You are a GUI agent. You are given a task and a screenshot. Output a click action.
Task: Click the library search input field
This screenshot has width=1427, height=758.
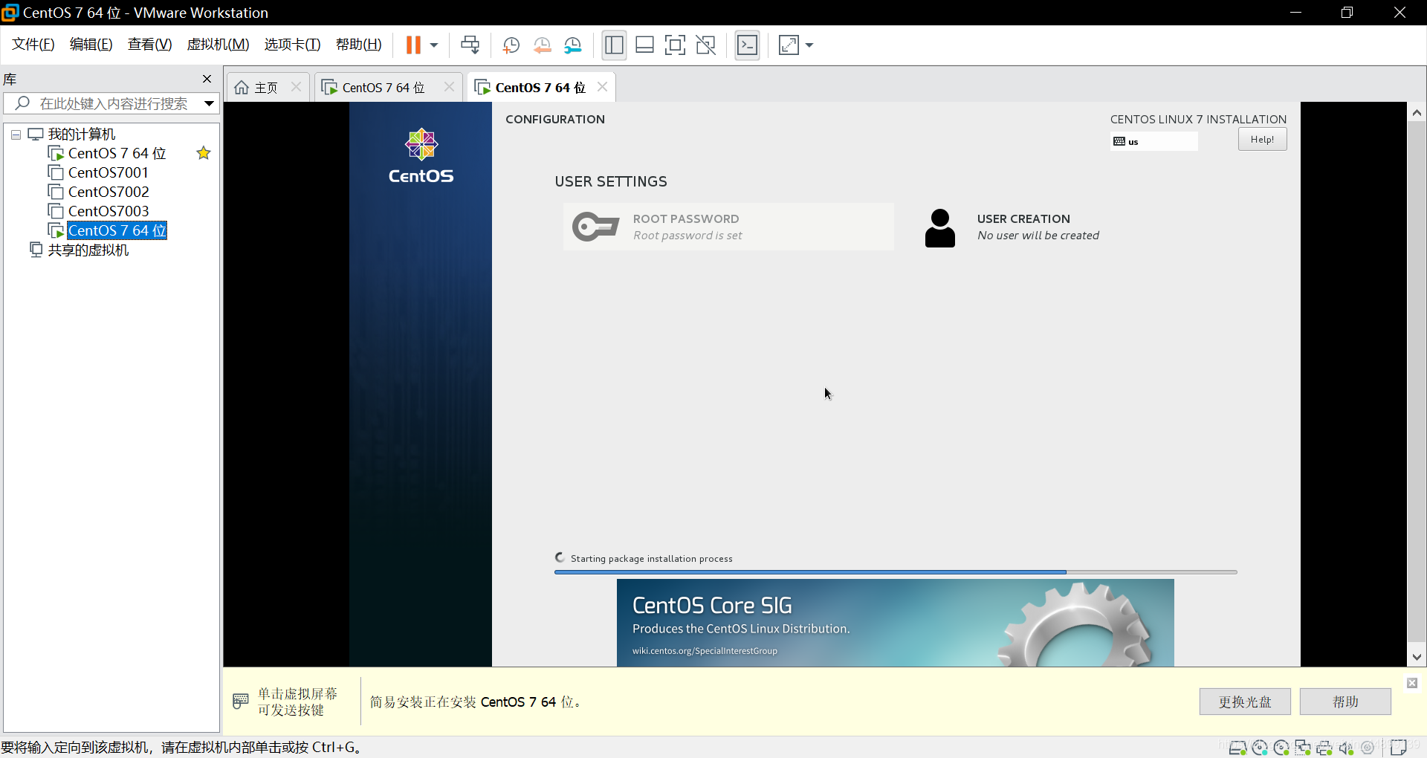pos(111,103)
